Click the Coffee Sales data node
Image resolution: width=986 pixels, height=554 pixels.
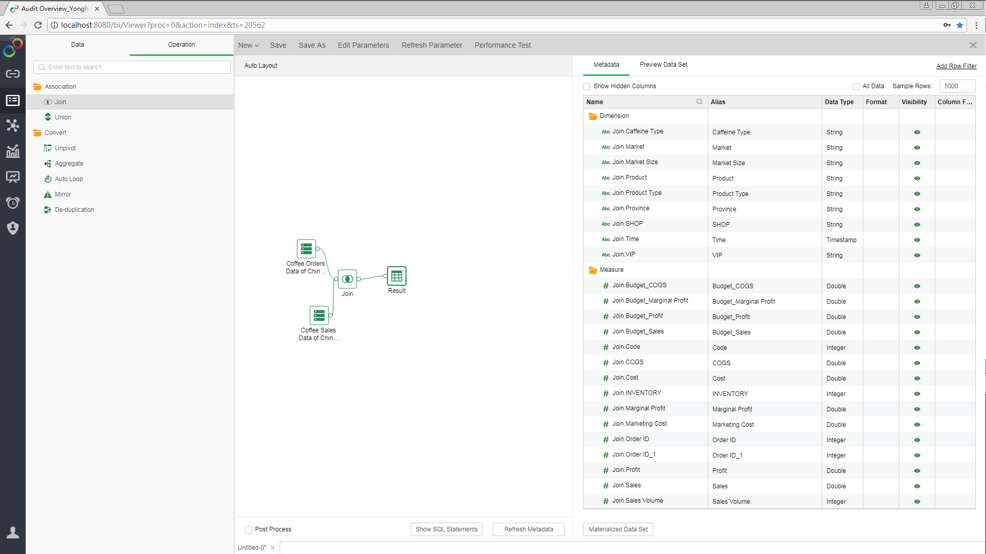[x=319, y=315]
